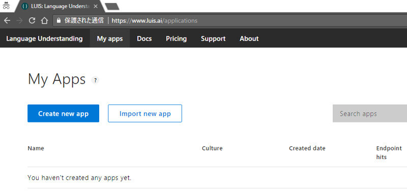This screenshot has height=192, width=407.
Task: Click the Endpoint hits column header
Action: [389, 152]
